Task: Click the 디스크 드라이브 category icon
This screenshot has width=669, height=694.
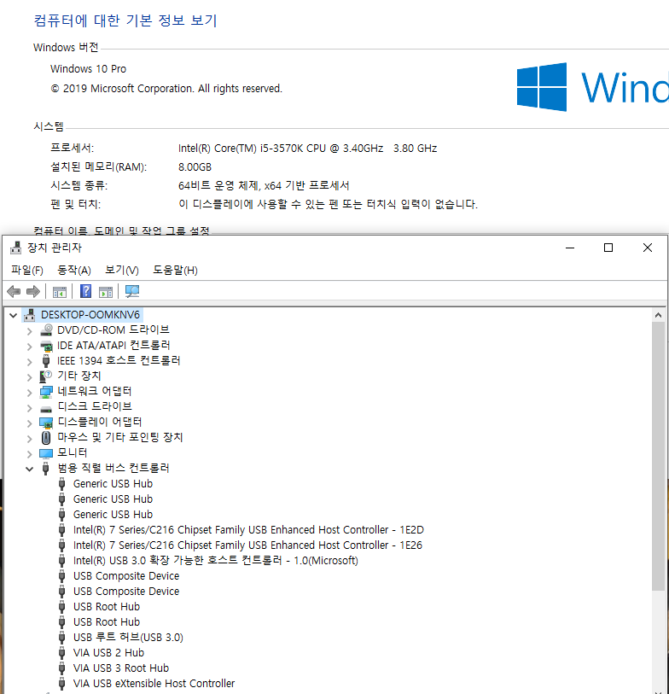Action: 46,409
